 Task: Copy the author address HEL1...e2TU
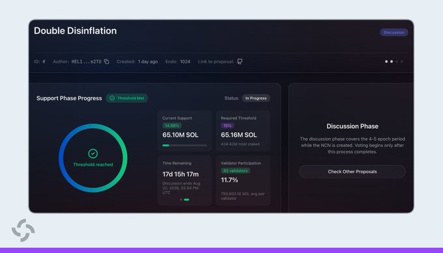coord(106,62)
